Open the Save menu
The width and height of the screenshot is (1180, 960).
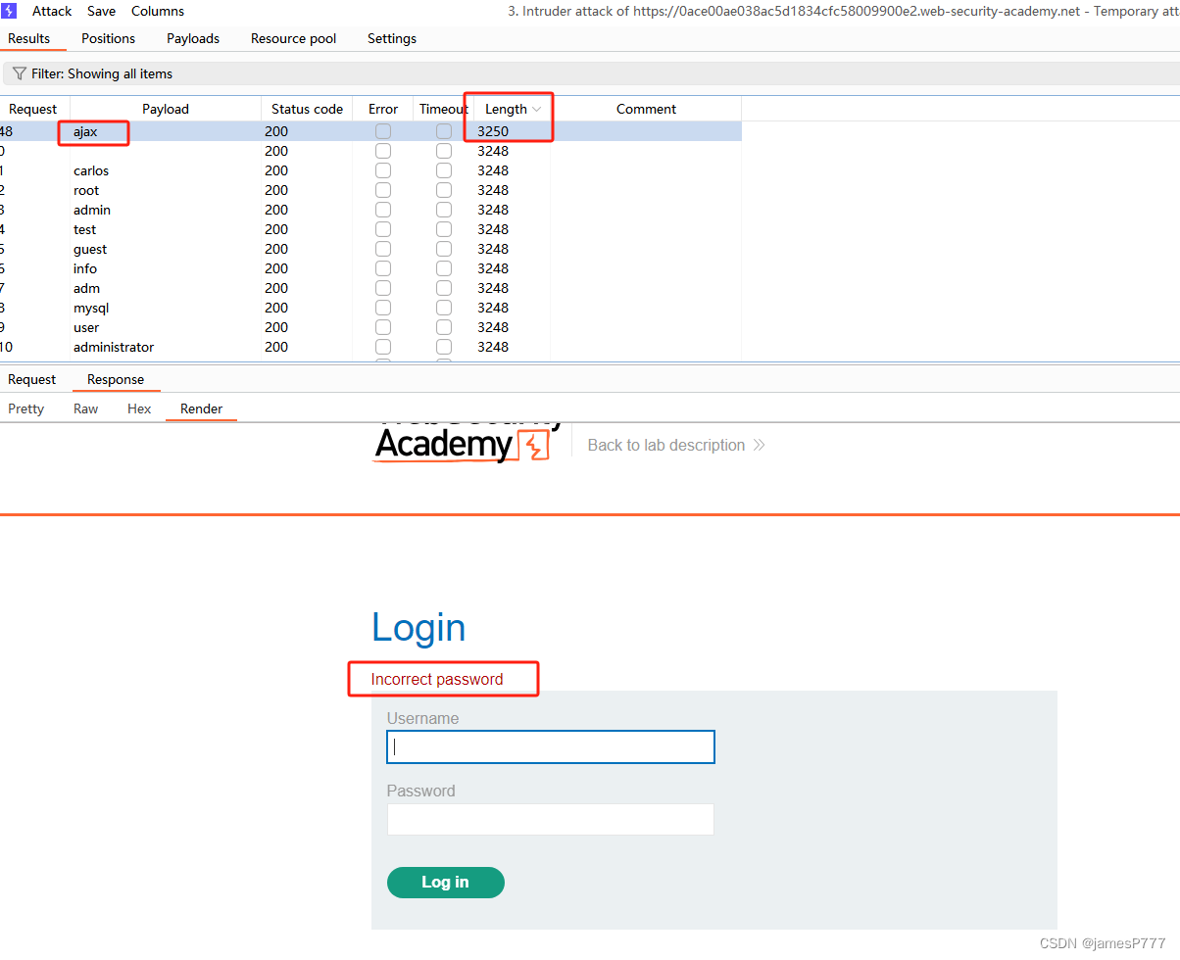[x=101, y=11]
